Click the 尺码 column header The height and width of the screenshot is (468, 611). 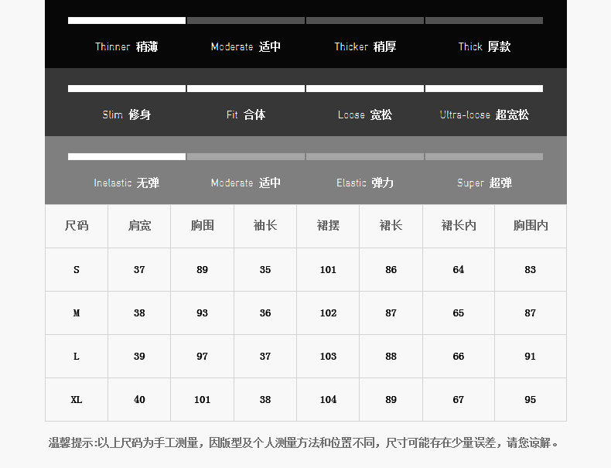pos(77,226)
